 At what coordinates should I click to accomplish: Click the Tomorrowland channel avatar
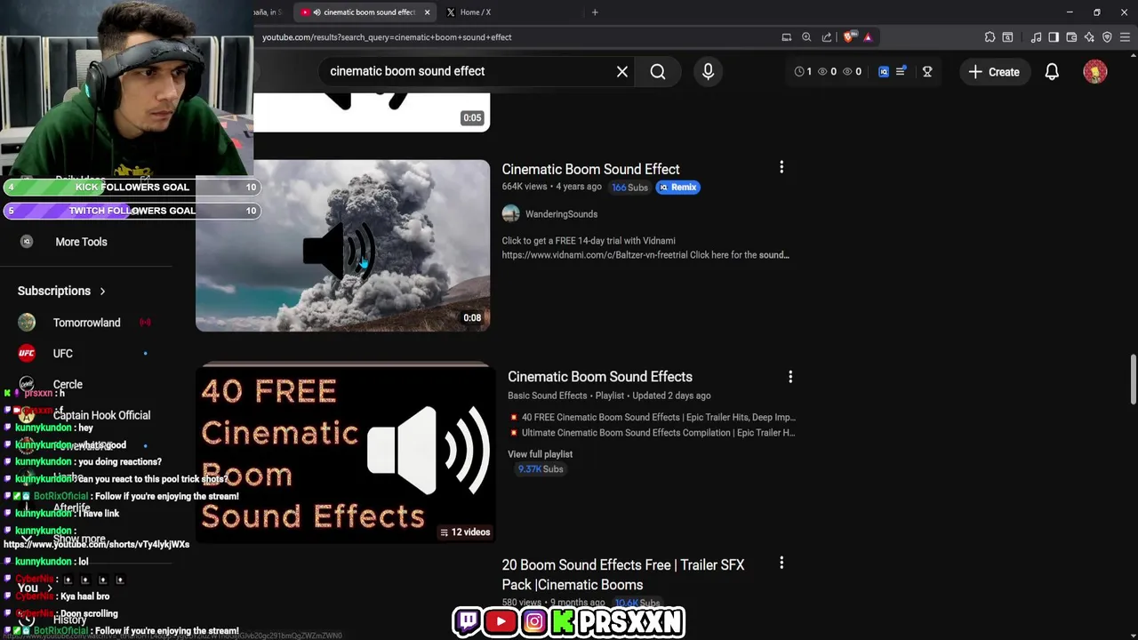click(27, 323)
